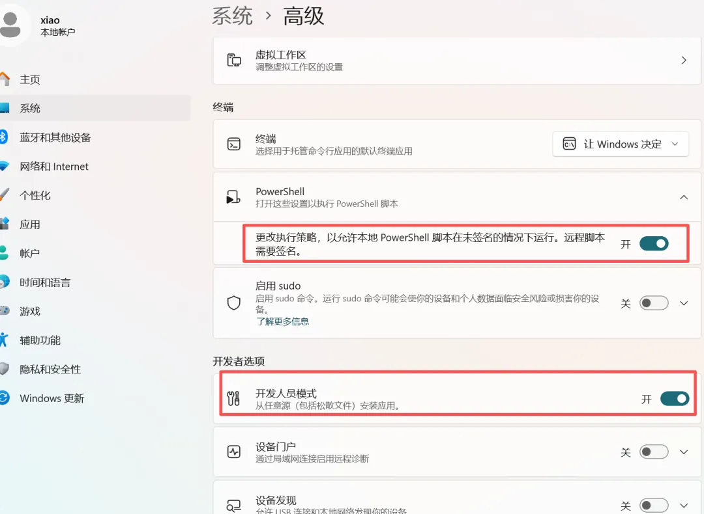Screen dimensions: 704x514
Task: Click the globe clock icon beside 时间和语言
Action: pyautogui.click(x=5, y=282)
